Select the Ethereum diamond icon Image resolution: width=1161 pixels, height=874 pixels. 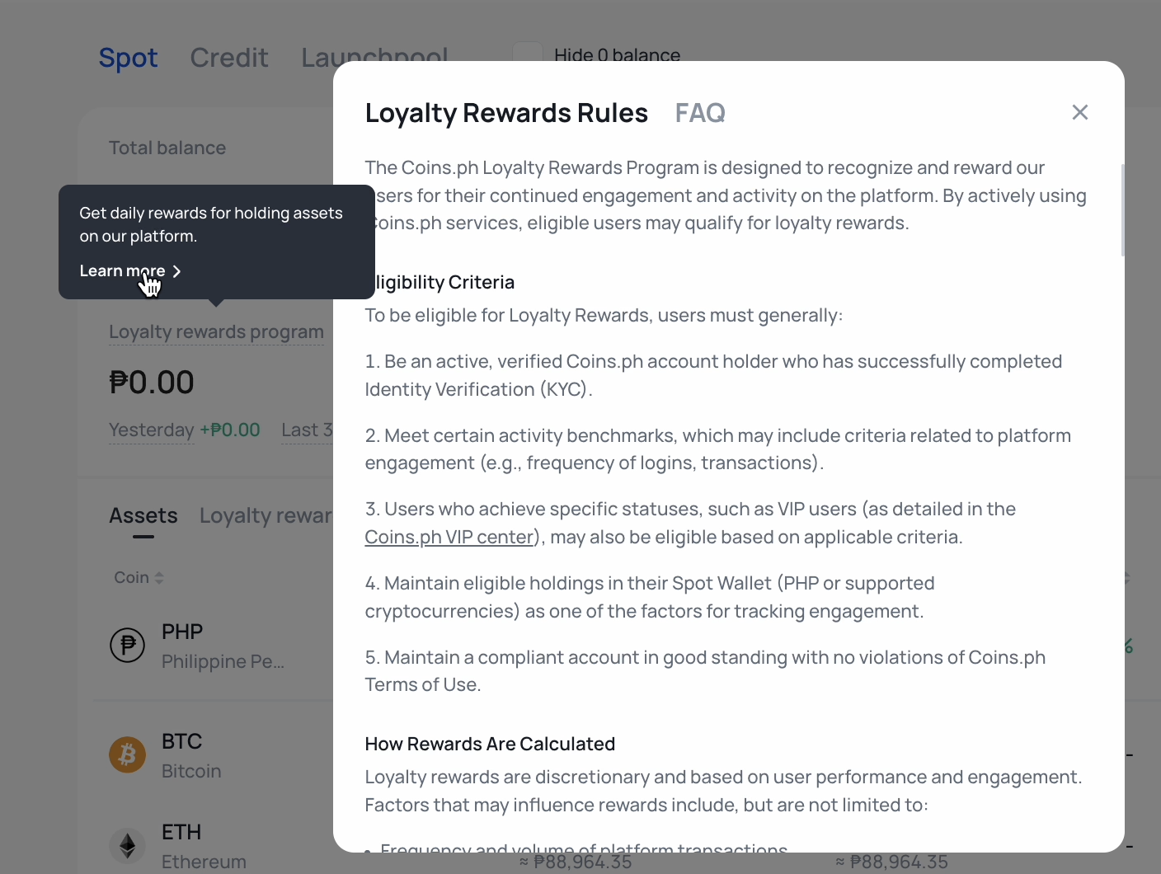pyautogui.click(x=128, y=845)
